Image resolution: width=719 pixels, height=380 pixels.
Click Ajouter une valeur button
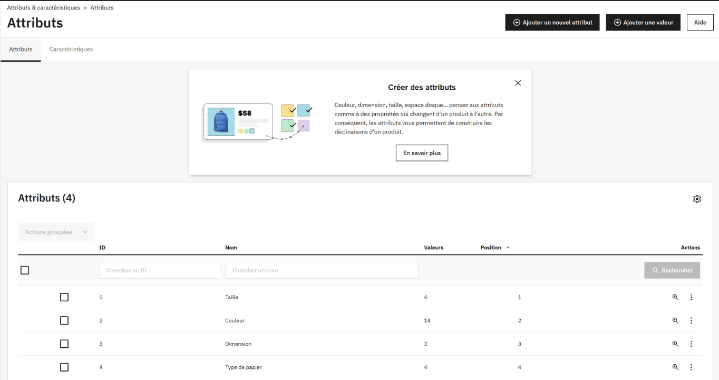click(643, 23)
